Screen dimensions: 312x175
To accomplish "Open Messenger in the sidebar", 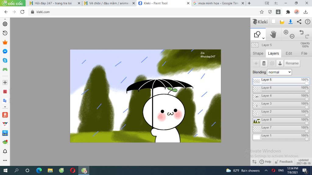I will coord(5,51).
